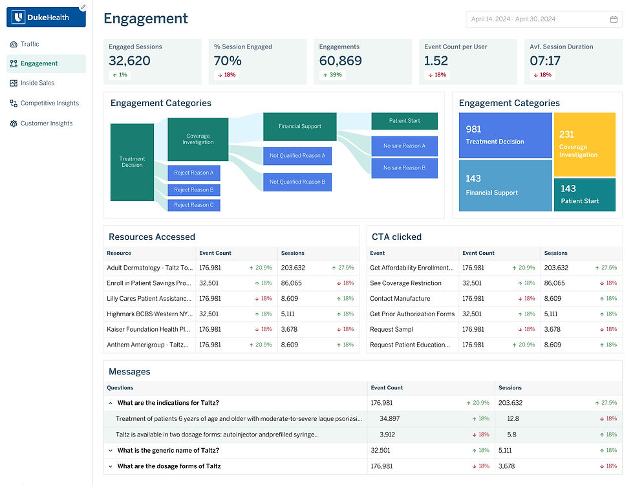Click the Duke Health logo
This screenshot has height=485, width=633.
[x=46, y=17]
